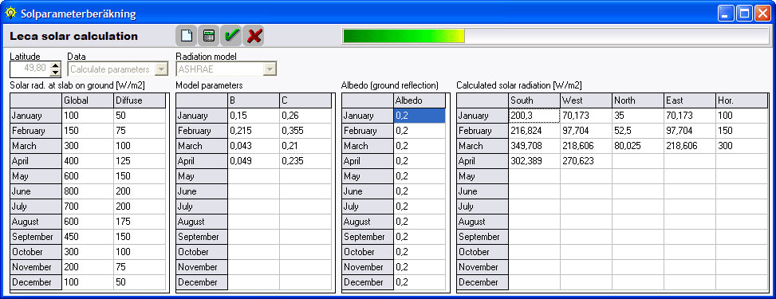Select the June Global cell with 800
Viewport: 776px width, 299px height.
tap(88, 191)
